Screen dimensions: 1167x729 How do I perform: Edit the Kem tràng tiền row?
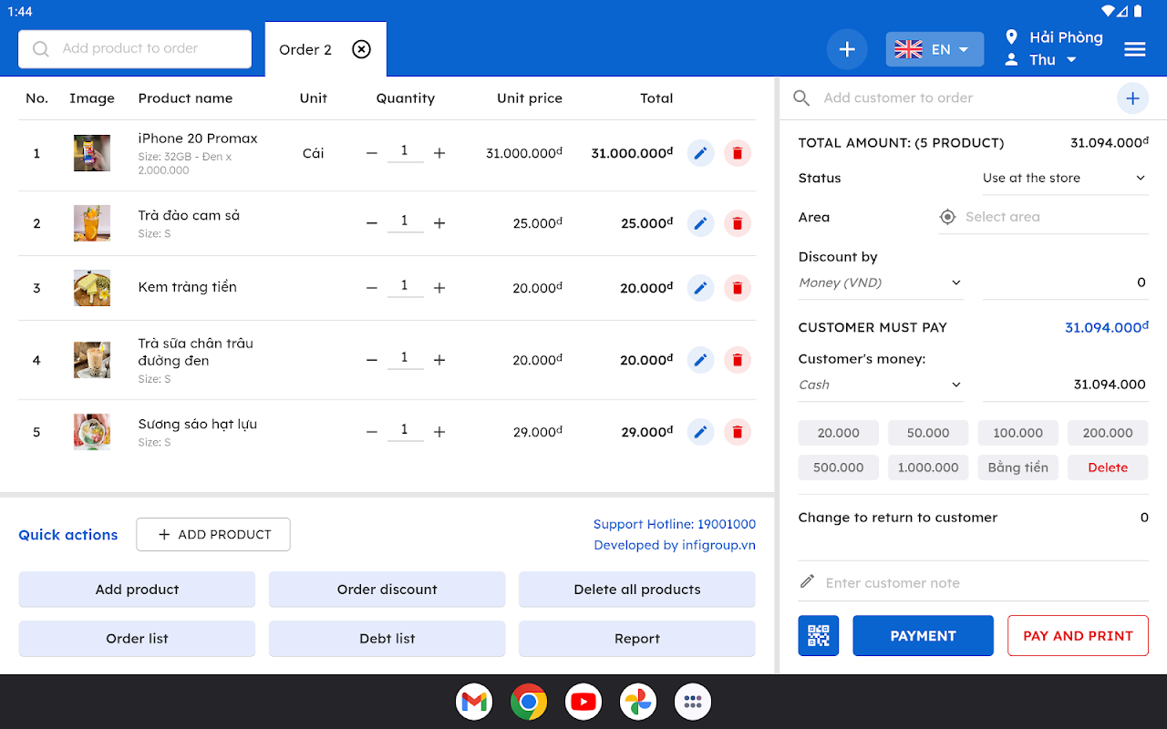[700, 288]
